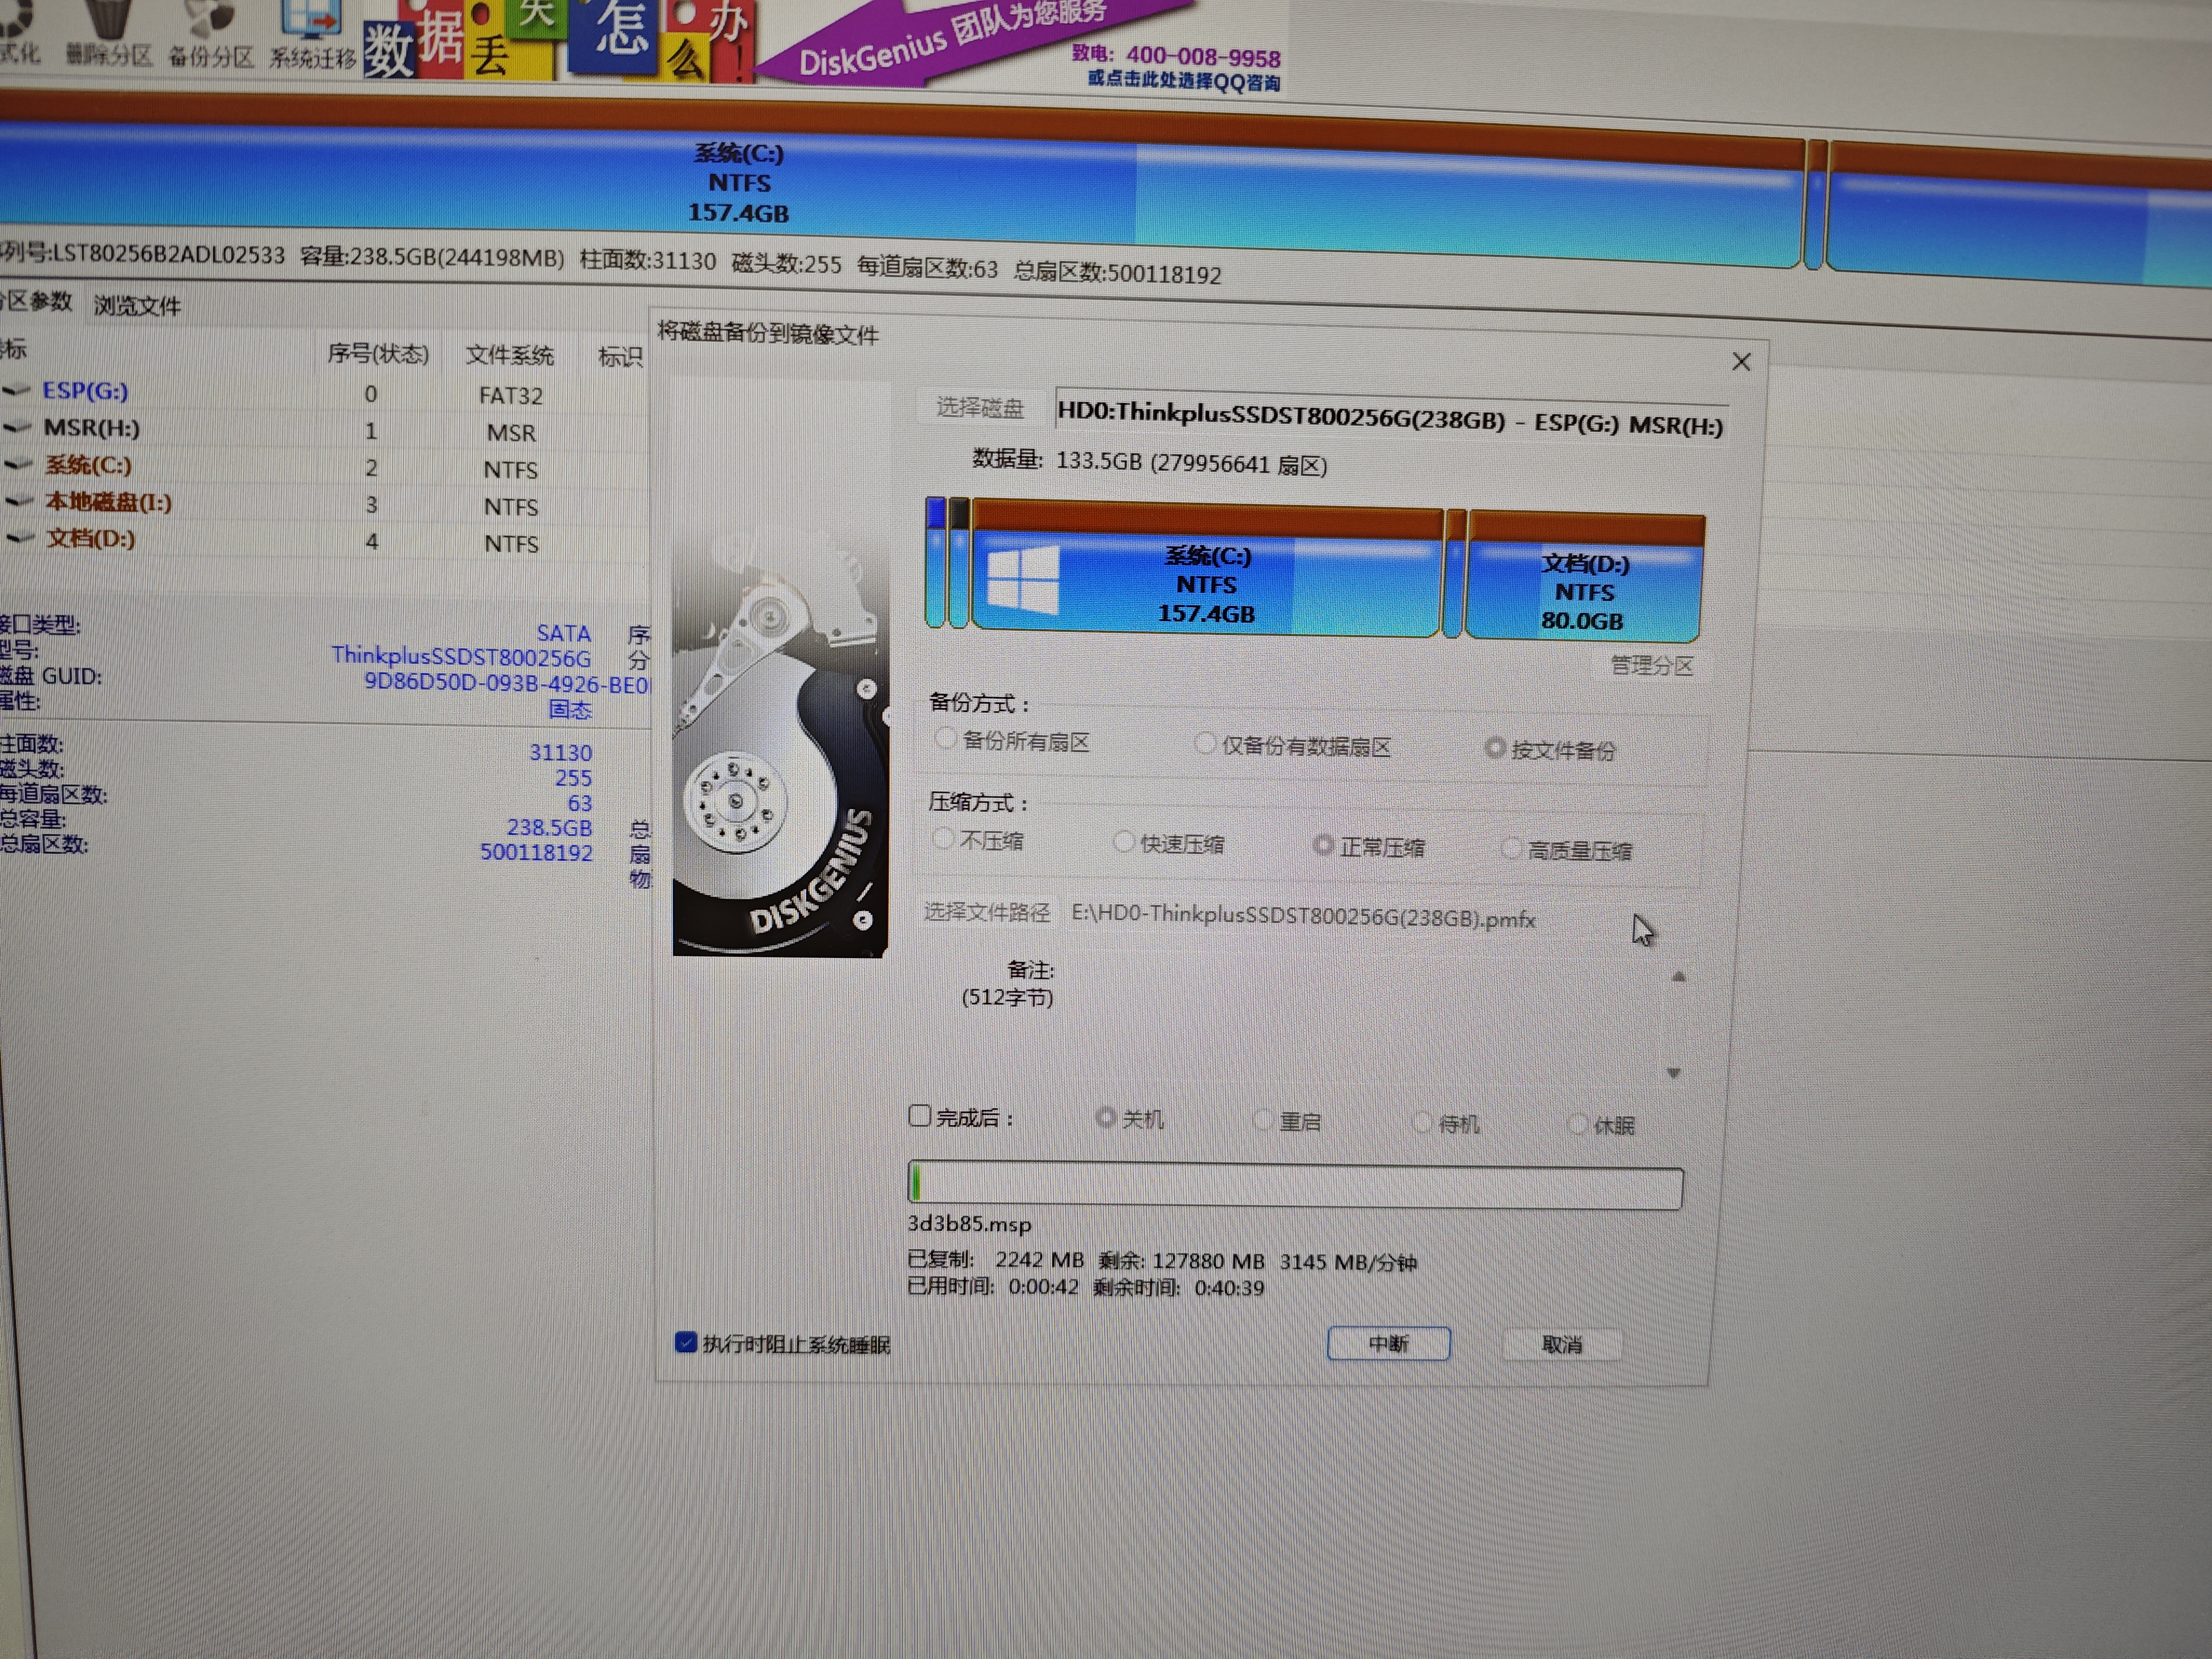Image resolution: width=2212 pixels, height=1659 pixels.
Task: Click the 备注 notes scroll-up arrow
Action: click(x=1679, y=977)
